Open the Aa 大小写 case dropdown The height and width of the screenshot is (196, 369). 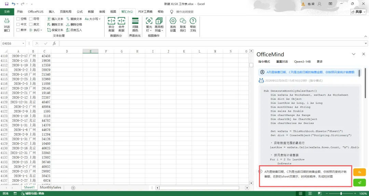coord(93,19)
